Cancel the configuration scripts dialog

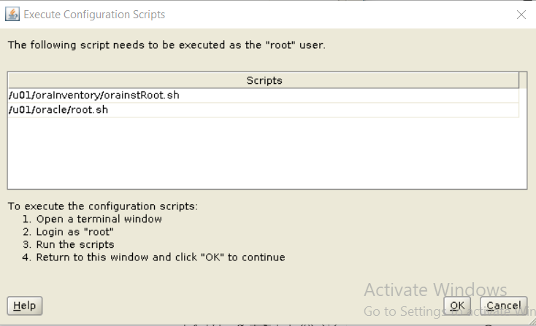504,306
